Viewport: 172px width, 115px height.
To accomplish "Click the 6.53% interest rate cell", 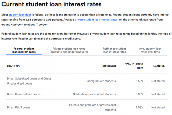I will [139, 81].
